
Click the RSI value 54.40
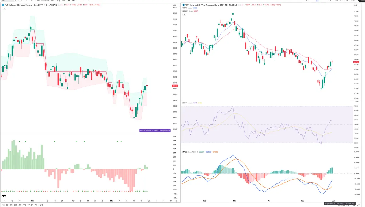[195, 103]
